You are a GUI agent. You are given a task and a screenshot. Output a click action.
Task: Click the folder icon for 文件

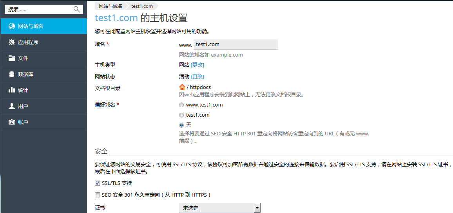(12, 58)
